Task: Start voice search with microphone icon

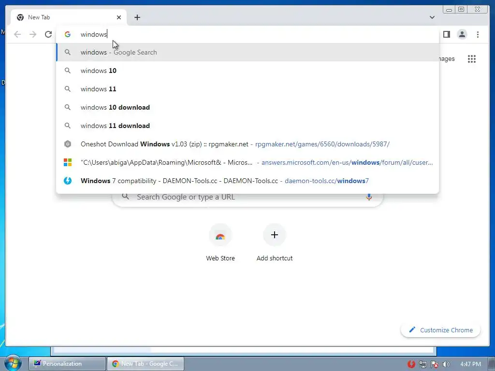Action: pyautogui.click(x=369, y=197)
